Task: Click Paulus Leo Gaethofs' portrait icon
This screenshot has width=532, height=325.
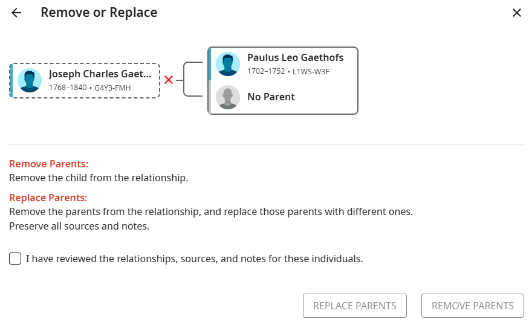Action: pos(228,64)
